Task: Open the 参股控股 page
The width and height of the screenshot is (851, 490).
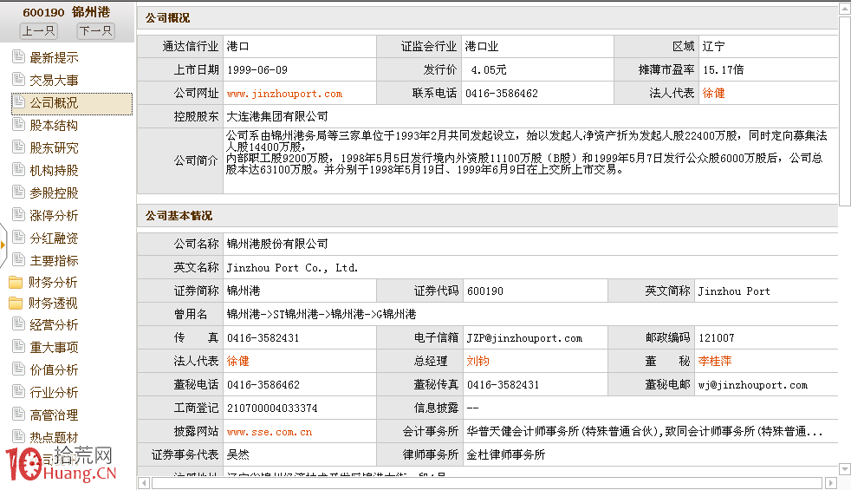Action: [x=54, y=193]
